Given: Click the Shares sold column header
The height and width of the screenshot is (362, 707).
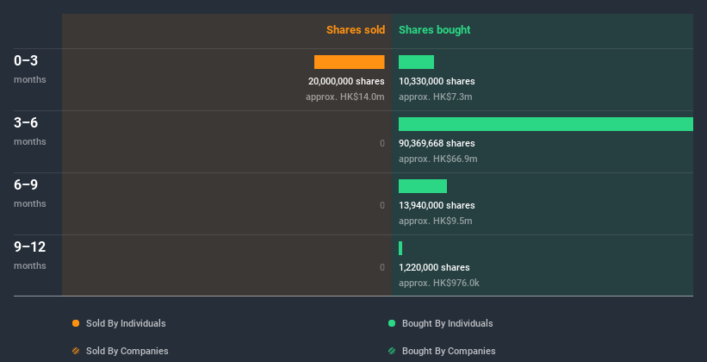Looking at the screenshot, I should tap(356, 30).
